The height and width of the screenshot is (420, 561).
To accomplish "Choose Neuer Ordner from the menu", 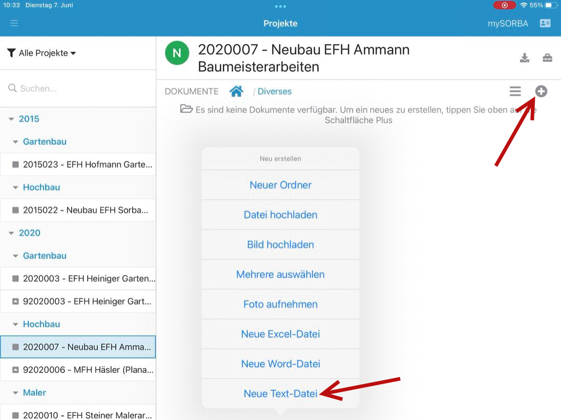I will tap(280, 185).
